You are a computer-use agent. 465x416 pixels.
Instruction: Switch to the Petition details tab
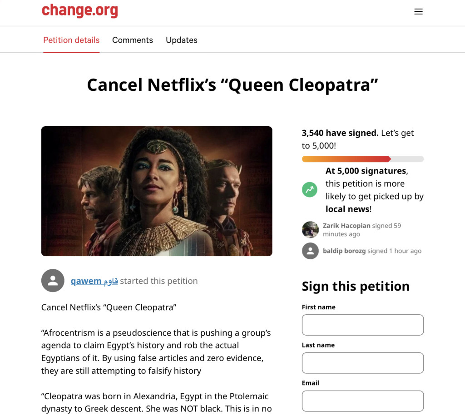tap(71, 40)
